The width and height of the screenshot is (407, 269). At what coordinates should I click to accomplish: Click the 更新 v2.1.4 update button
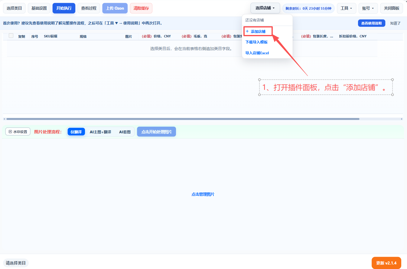pos(386,263)
